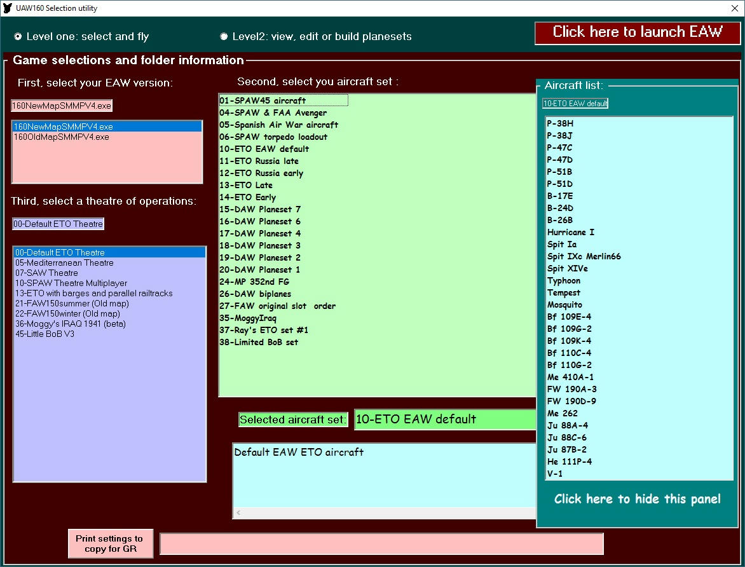This screenshot has width=745, height=567.
Task: Click 'Click here to hide this panel'
Action: click(x=637, y=499)
